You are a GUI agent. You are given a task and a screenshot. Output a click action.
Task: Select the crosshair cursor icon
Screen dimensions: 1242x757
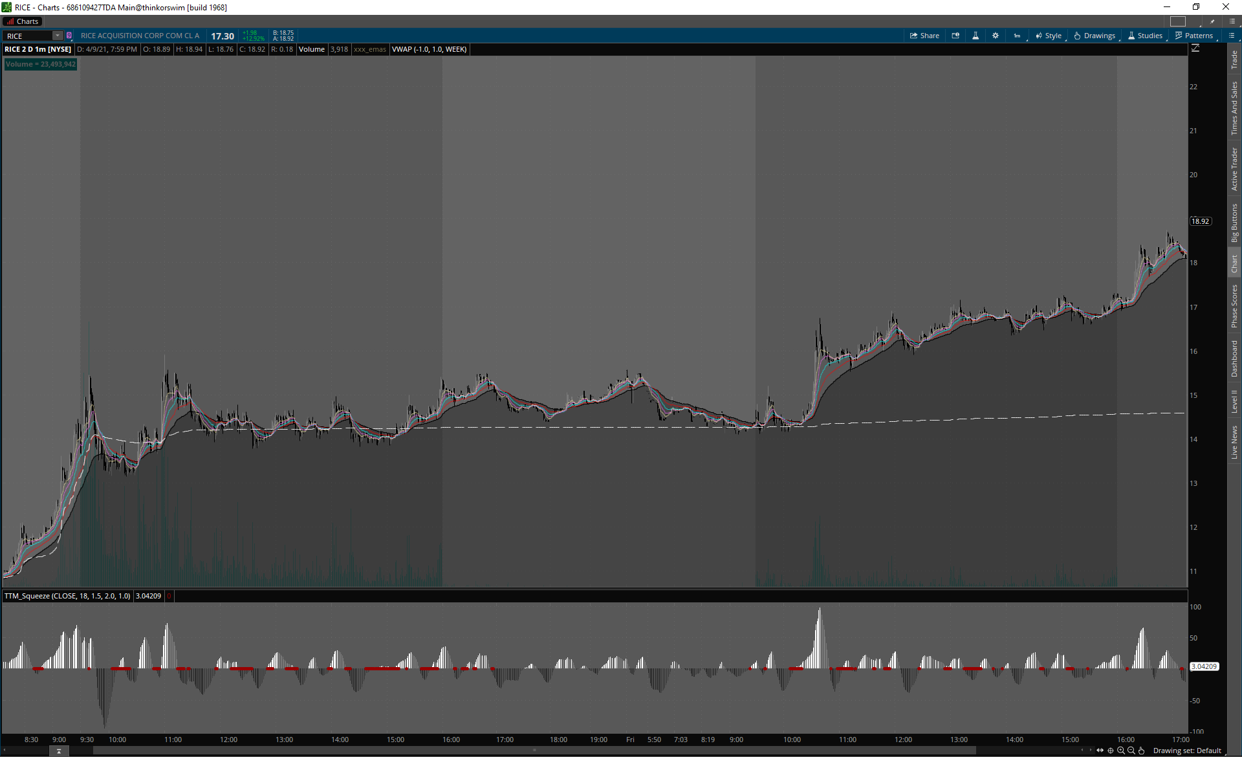click(x=1111, y=751)
